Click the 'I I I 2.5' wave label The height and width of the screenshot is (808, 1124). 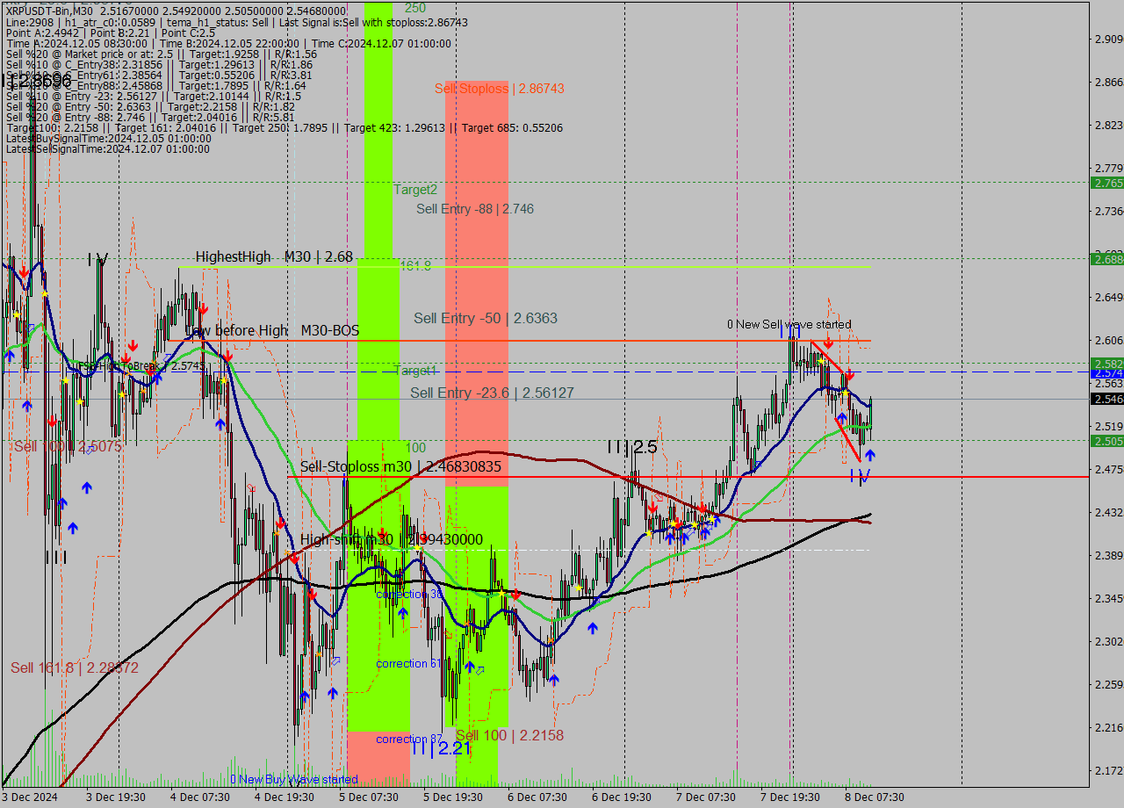click(x=632, y=447)
